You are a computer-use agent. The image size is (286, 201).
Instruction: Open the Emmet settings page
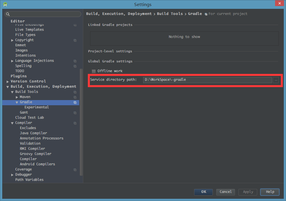[x=21, y=45]
